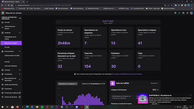
Task: Open the Windows notification center
Action: click(x=191, y=107)
